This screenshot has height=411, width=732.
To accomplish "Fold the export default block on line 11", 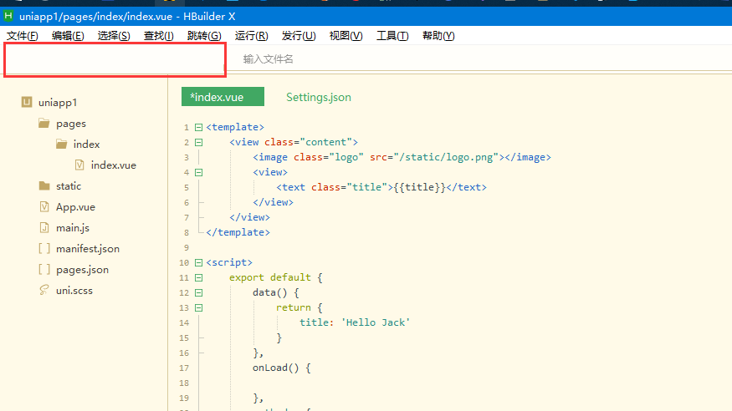I will (x=198, y=277).
